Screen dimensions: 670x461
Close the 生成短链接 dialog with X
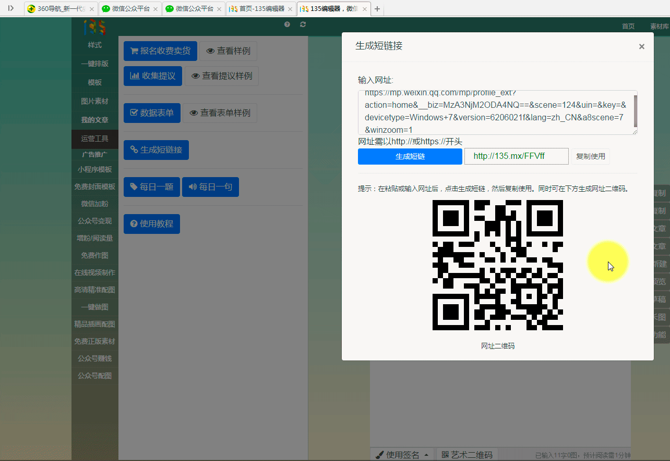(x=641, y=46)
